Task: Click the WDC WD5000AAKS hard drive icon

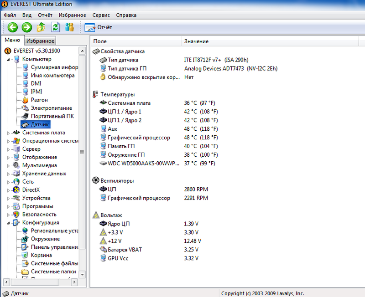Action: point(103,164)
